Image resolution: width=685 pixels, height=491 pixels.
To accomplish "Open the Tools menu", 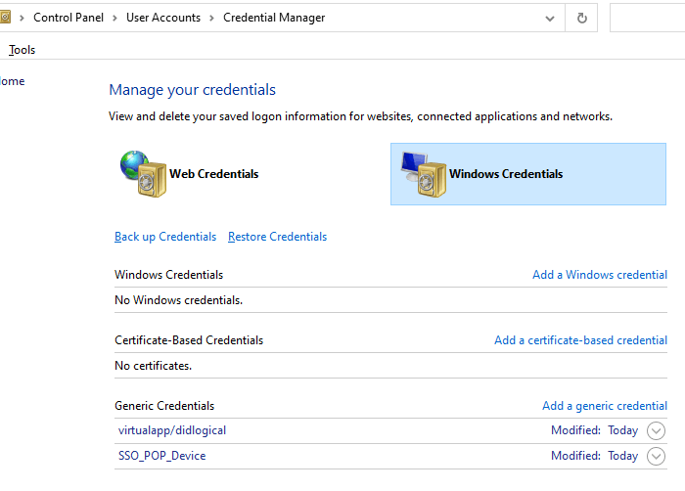I will click(x=22, y=50).
